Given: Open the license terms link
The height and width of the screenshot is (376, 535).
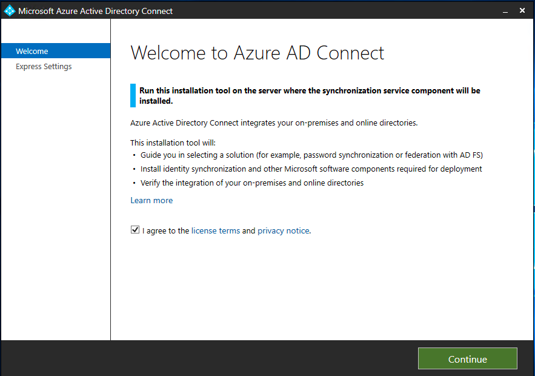Looking at the screenshot, I should tap(215, 231).
